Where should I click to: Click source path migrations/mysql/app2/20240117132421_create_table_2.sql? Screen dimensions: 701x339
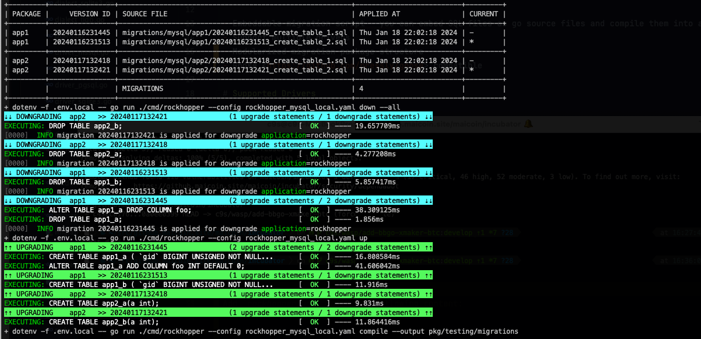[235, 70]
